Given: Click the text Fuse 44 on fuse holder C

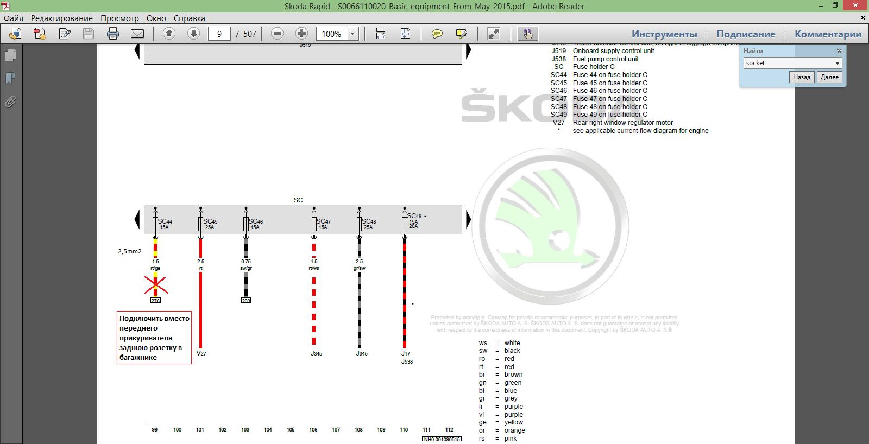Looking at the screenshot, I should click(x=610, y=75).
